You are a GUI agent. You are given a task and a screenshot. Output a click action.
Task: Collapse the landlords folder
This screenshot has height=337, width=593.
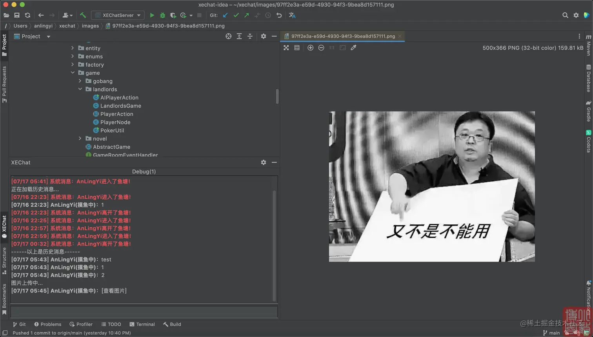tap(80, 89)
